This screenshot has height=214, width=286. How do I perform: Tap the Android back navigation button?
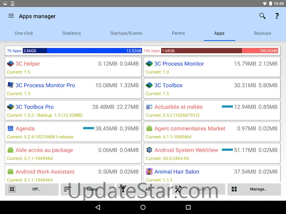pos(98,207)
